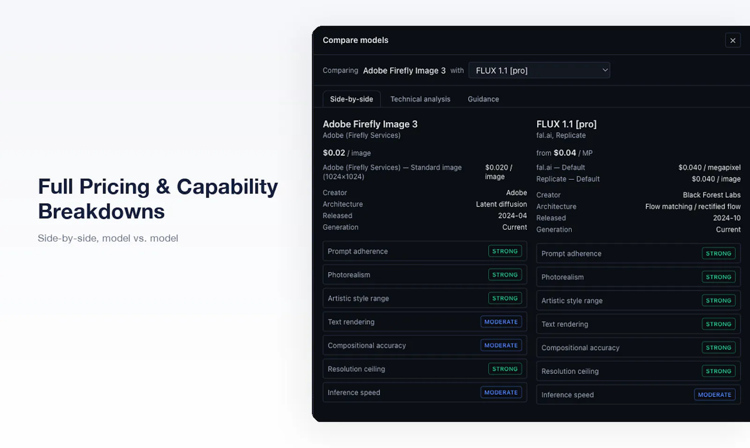Screen dimensions: 750x448
Task: Click the STRONG badge in Firefly's Prompt adherence row
Action: (x=505, y=251)
